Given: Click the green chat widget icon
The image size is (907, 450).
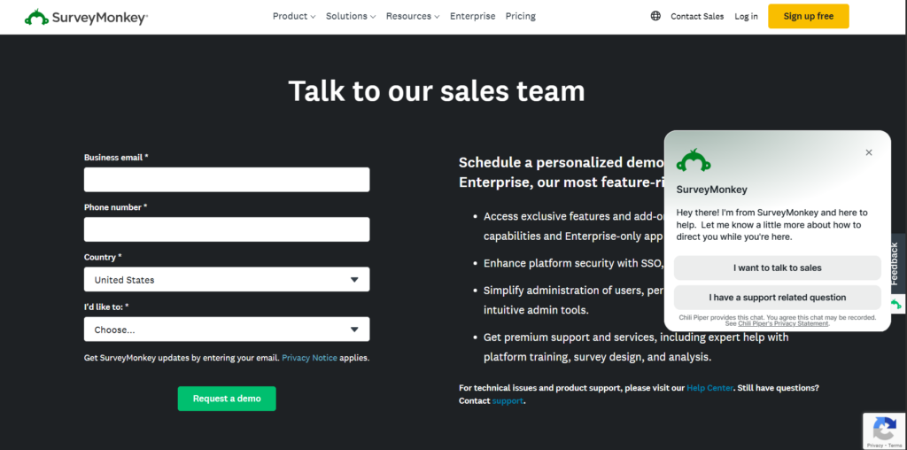Looking at the screenshot, I should point(896,304).
